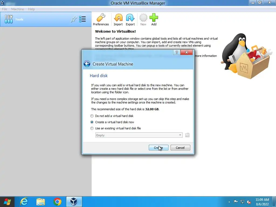Open the Empty hard disk dropdown
This screenshot has height=207, width=276.
[x=139, y=135]
